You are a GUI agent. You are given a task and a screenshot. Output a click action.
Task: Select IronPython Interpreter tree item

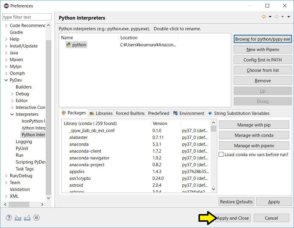point(33,121)
